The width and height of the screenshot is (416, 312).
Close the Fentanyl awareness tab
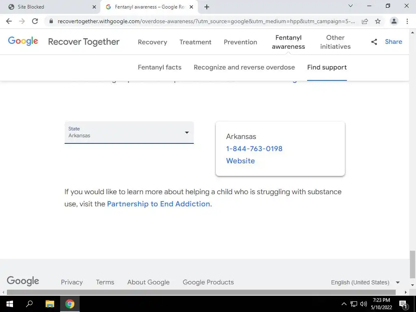click(x=191, y=7)
